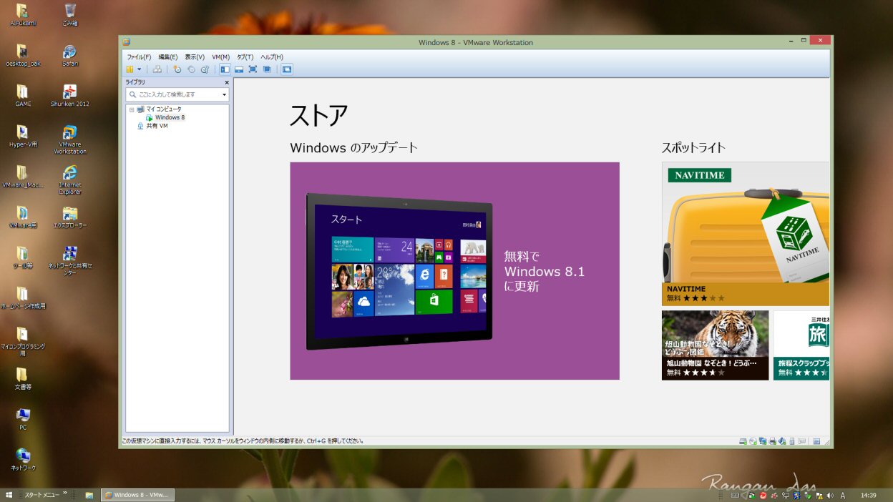The image size is (893, 502).
Task: Select the Internet Explorer desktop icon
Action: [x=69, y=180]
